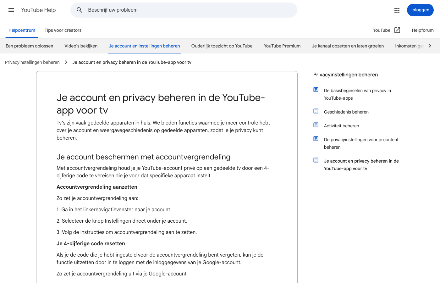Click the search magnifier icon
The height and width of the screenshot is (283, 440).
(x=80, y=10)
